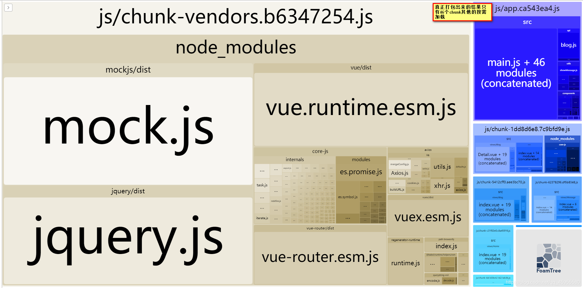Click the core-js group header in chunk-vendors
The height and width of the screenshot is (288, 583).
pos(320,151)
